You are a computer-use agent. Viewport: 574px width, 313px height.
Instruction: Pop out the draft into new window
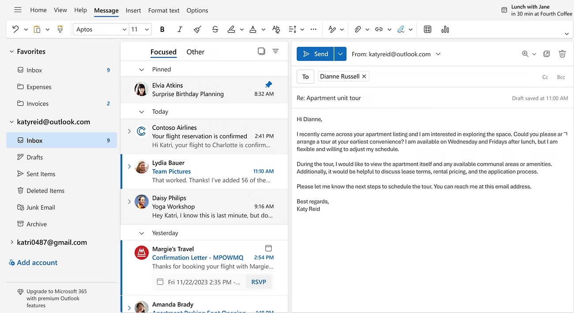pyautogui.click(x=547, y=54)
